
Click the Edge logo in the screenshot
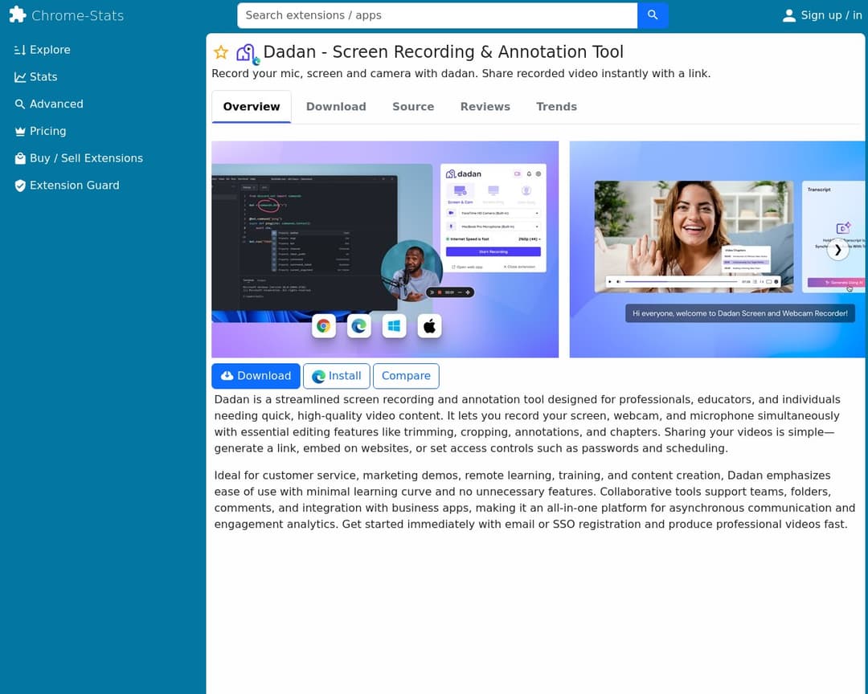pos(358,326)
